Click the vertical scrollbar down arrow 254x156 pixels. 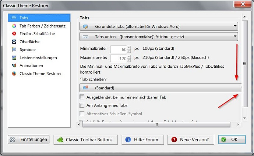pyautogui.click(x=244, y=118)
